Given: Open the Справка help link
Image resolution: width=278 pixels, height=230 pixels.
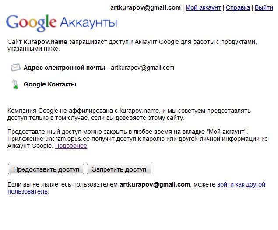Looking at the screenshot, I should click(x=239, y=7).
